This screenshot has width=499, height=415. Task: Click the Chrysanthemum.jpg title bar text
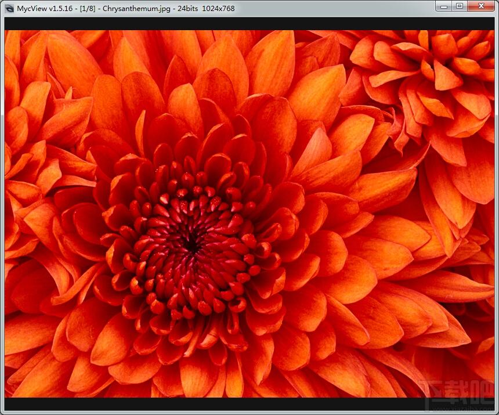136,9
